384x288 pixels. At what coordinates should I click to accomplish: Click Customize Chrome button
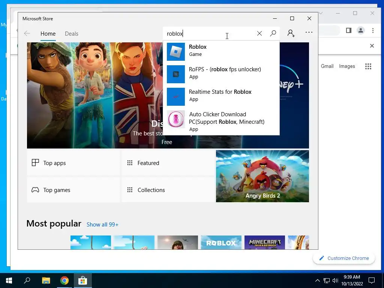(344, 258)
